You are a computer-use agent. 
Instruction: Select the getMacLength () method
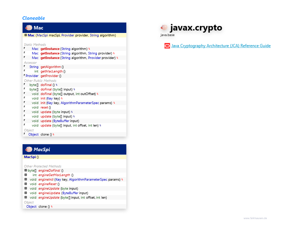pyautogui.click(x=53, y=71)
